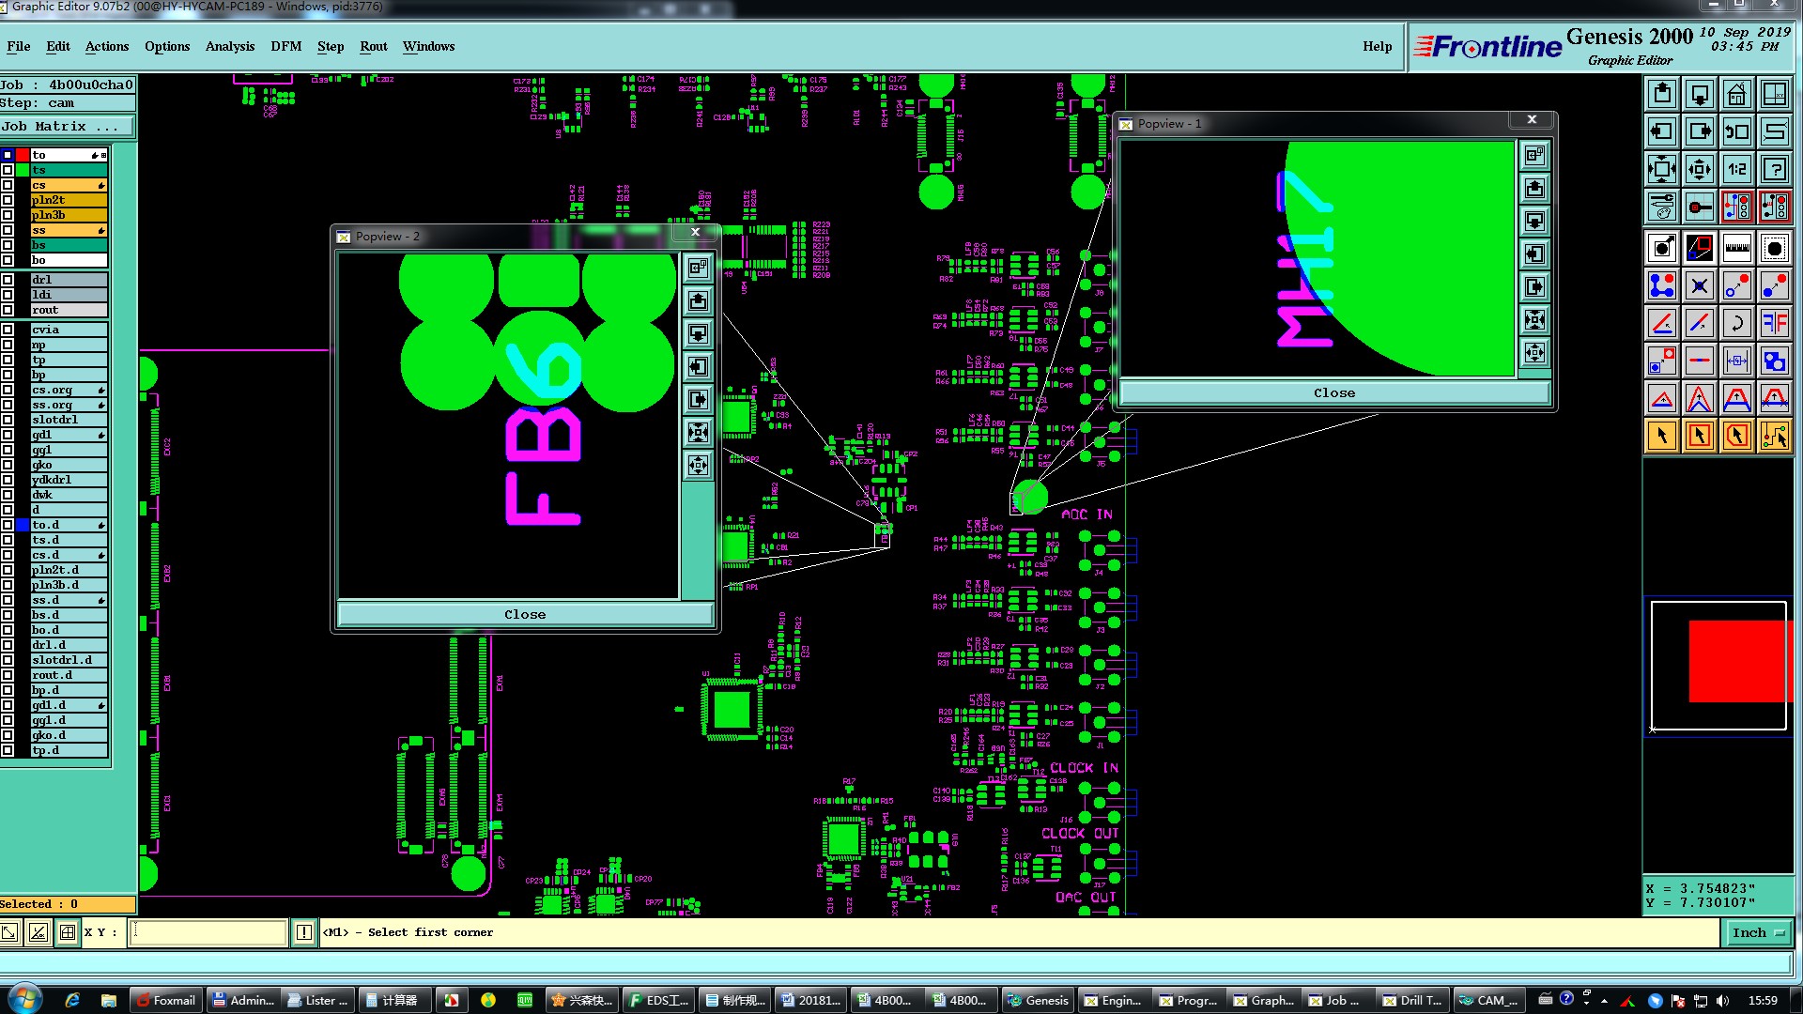This screenshot has width=1803, height=1014.
Task: Click Close button in Popview 1
Action: tap(1333, 392)
